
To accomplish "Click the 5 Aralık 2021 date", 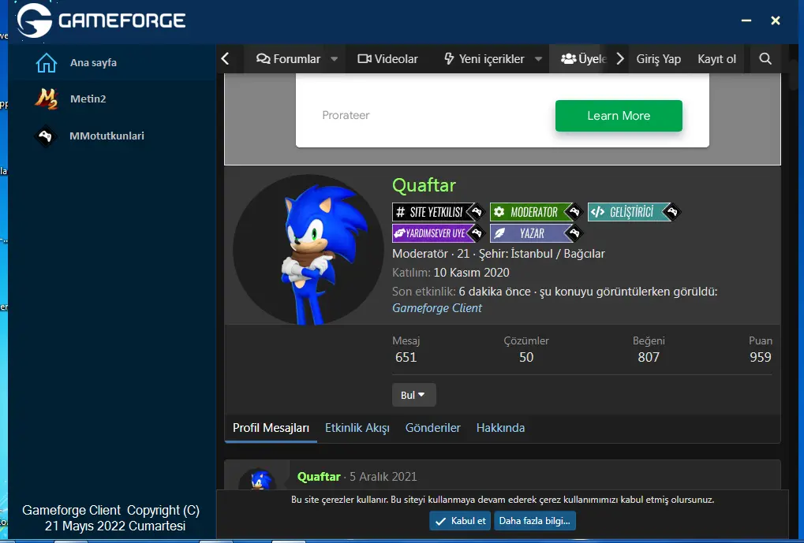I will pos(383,476).
